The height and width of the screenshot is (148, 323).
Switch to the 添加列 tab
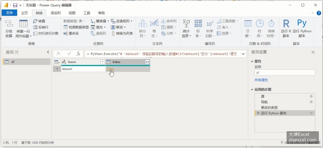pyautogui.click(x=55, y=13)
